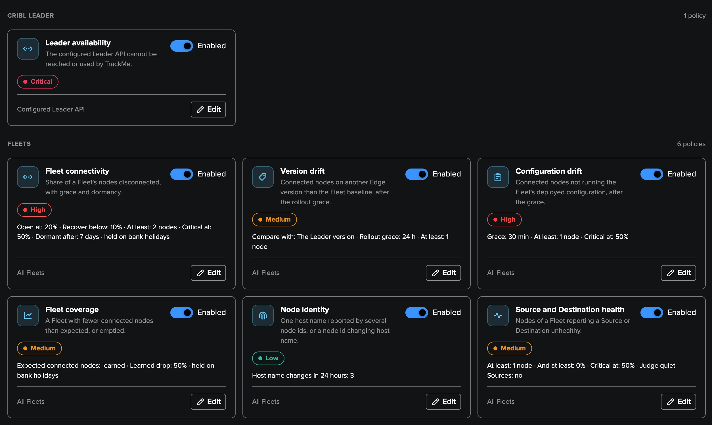
Task: Edit the Leader availability policy
Action: [x=208, y=110]
